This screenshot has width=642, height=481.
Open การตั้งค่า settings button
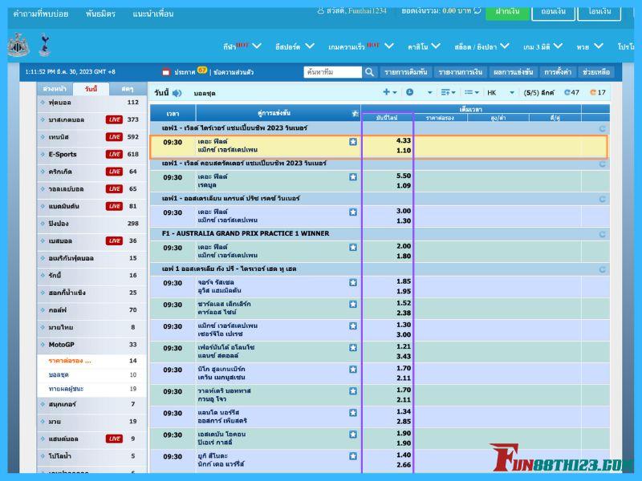coord(557,72)
